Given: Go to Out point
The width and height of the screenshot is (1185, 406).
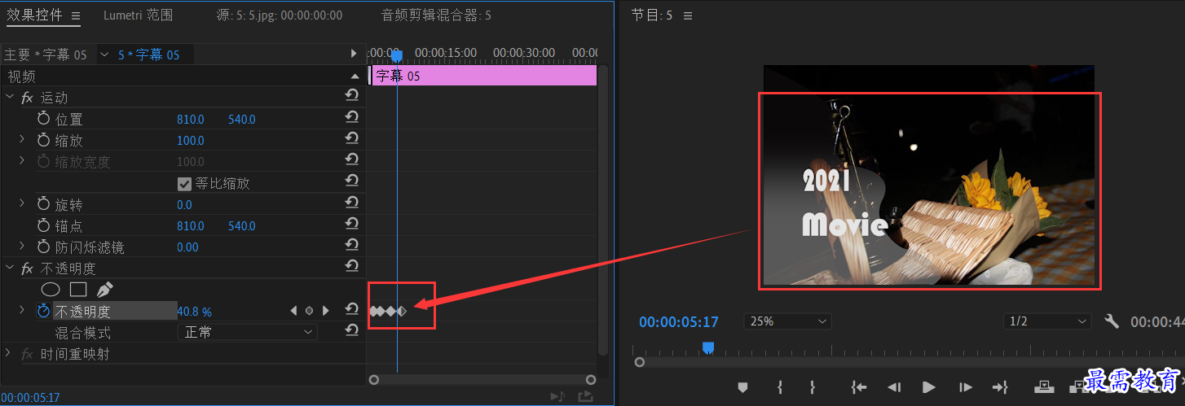Looking at the screenshot, I should (1001, 387).
